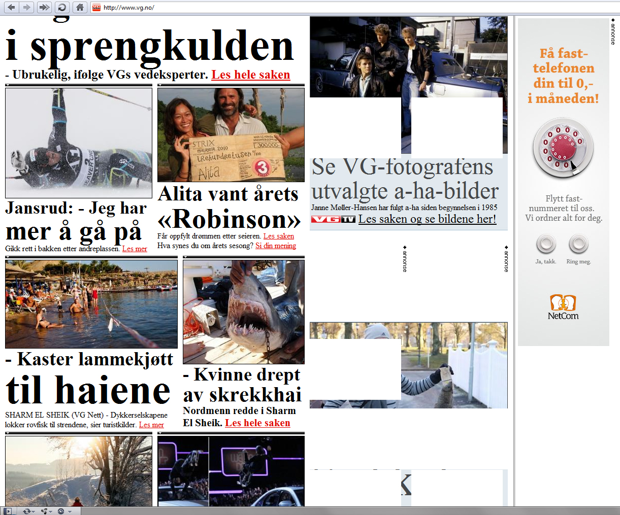Screen dimensions: 620x515
Task: Click the "mer å gå på" headline line
Action: click(73, 231)
